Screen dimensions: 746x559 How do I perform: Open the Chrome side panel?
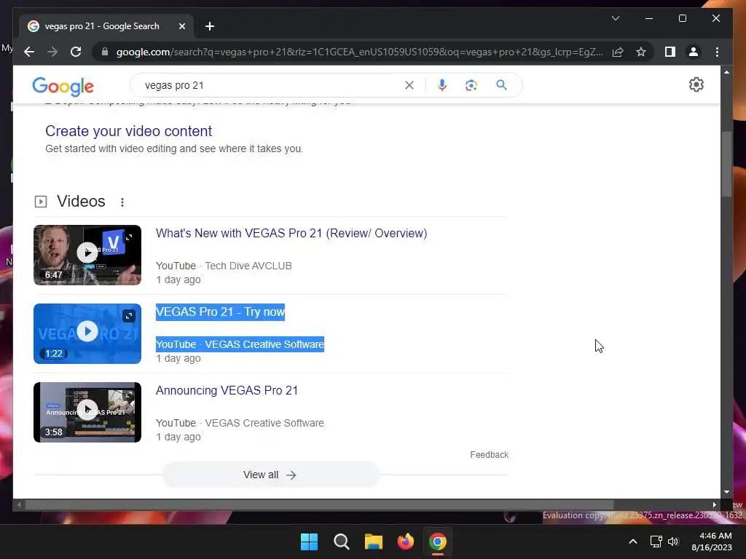coord(670,52)
